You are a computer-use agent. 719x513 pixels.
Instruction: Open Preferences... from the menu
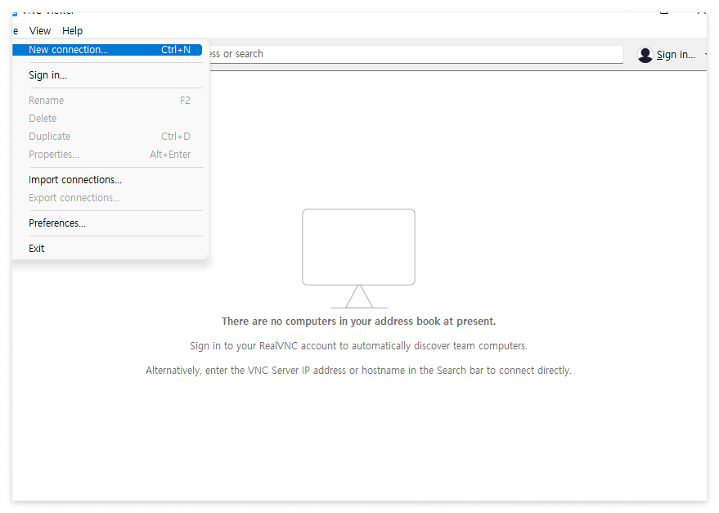[x=107, y=223]
